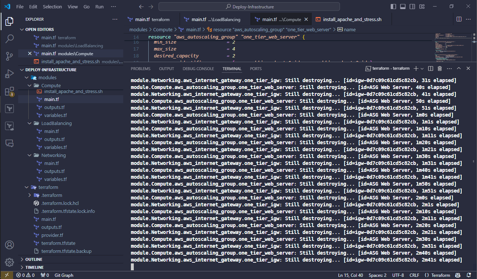Close the main.tf Compute editor tab
The image size is (477, 279).
(306, 20)
